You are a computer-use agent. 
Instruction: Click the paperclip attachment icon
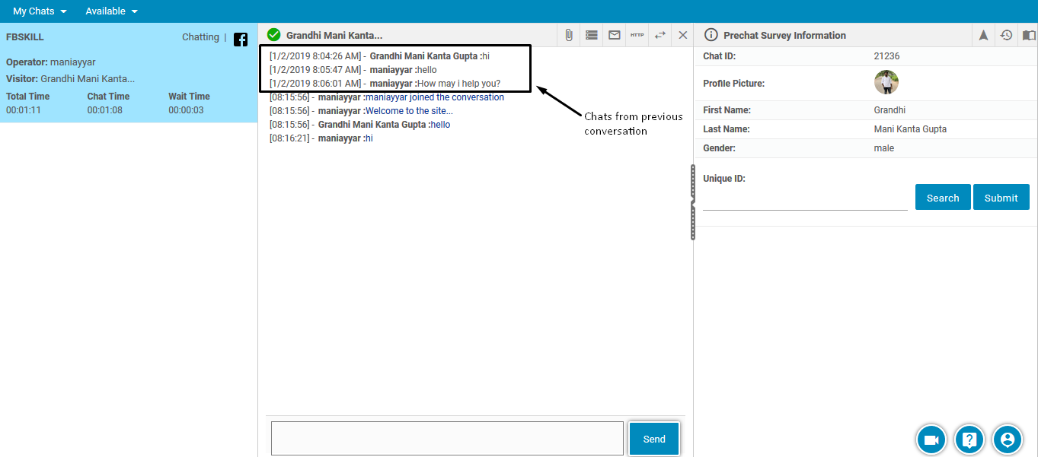click(x=568, y=35)
